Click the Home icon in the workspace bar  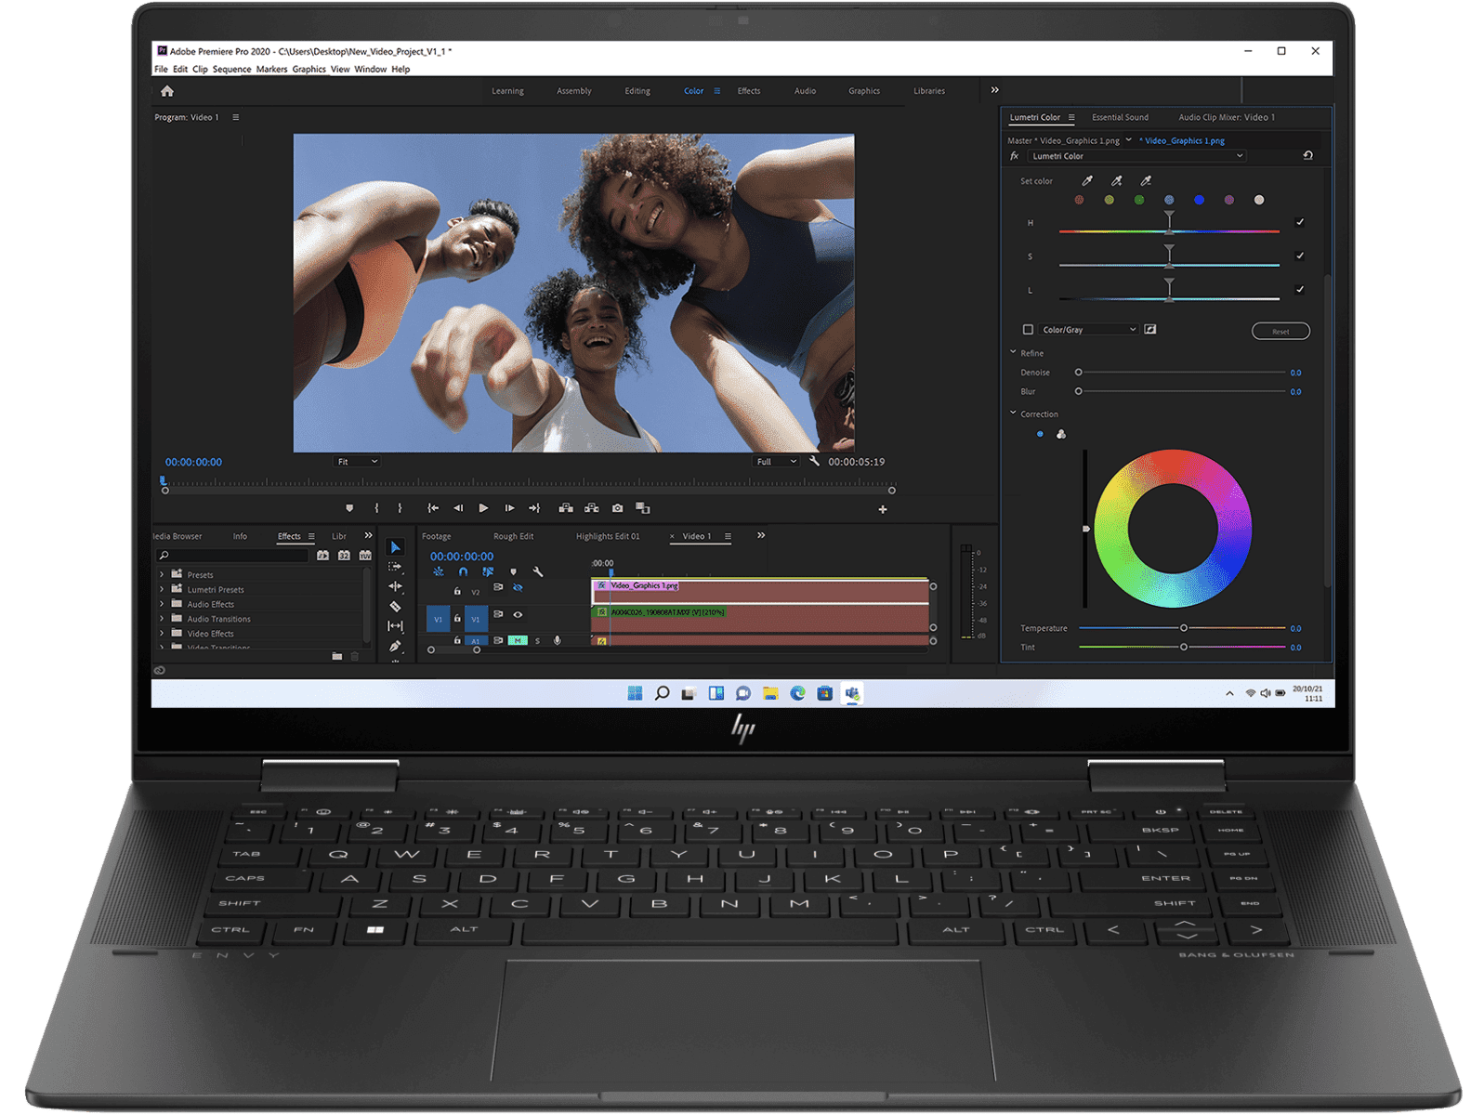[167, 91]
